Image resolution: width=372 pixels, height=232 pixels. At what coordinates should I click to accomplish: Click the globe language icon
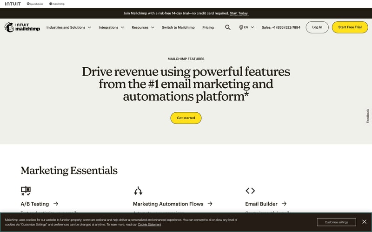click(x=241, y=27)
